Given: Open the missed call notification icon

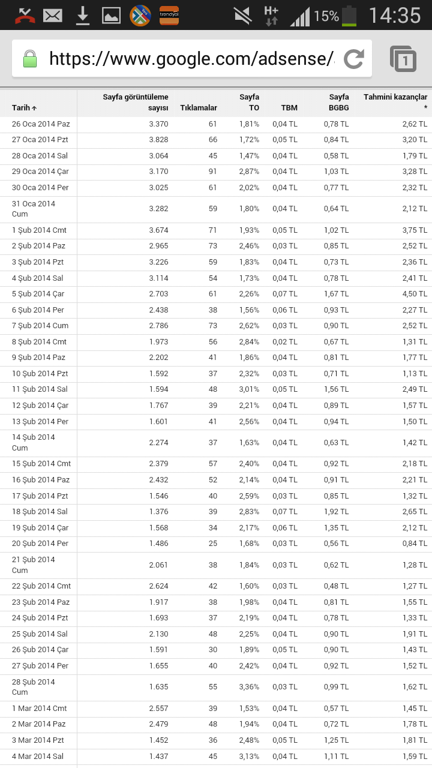Looking at the screenshot, I should tap(25, 16).
